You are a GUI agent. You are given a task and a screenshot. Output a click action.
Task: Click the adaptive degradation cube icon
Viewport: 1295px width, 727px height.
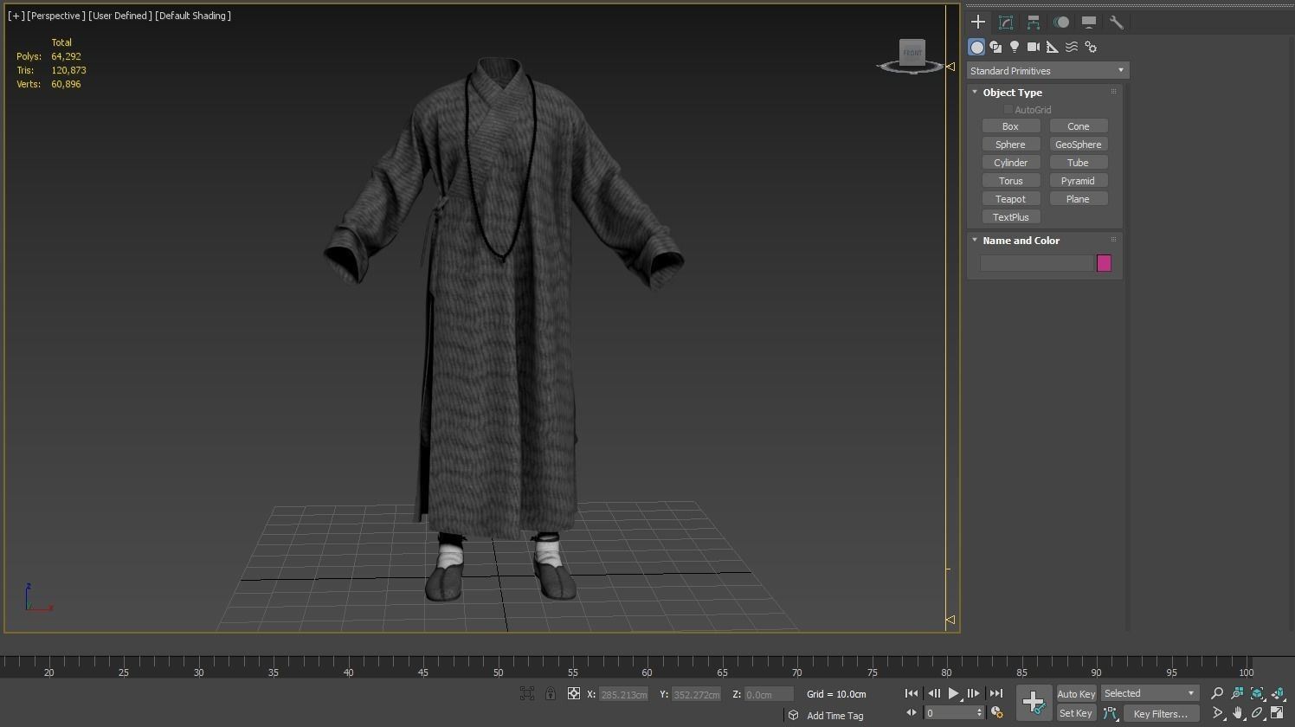pos(793,715)
